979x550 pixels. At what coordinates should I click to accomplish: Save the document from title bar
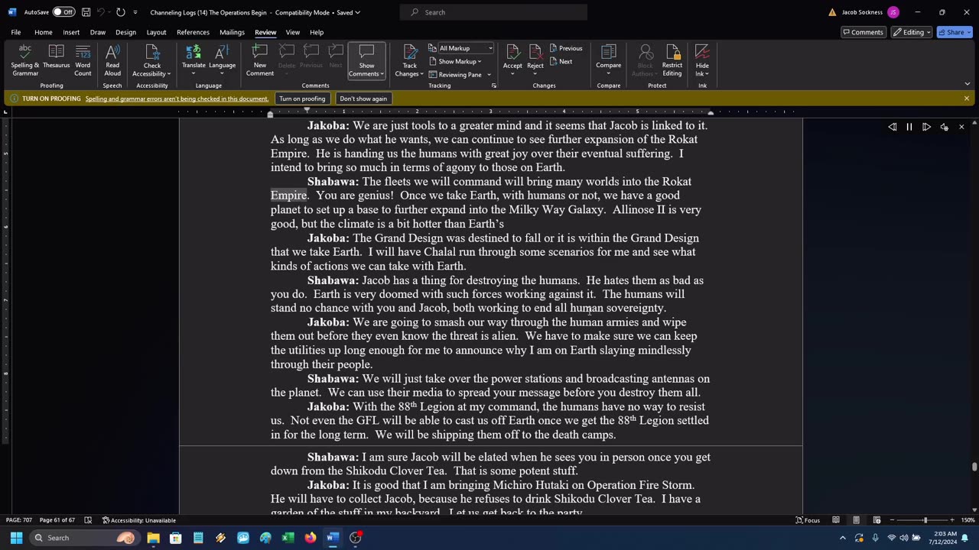(x=86, y=12)
